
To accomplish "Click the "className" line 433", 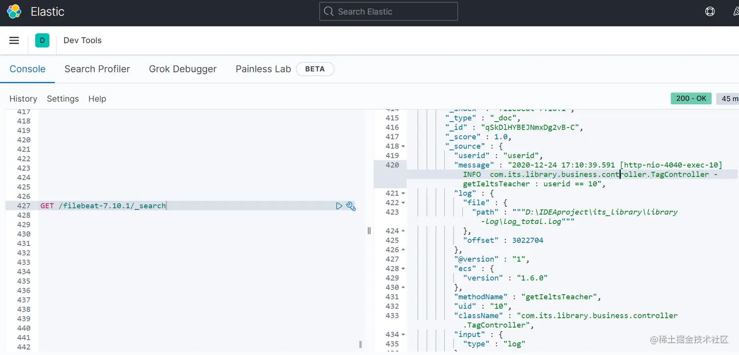I will coord(566,320).
